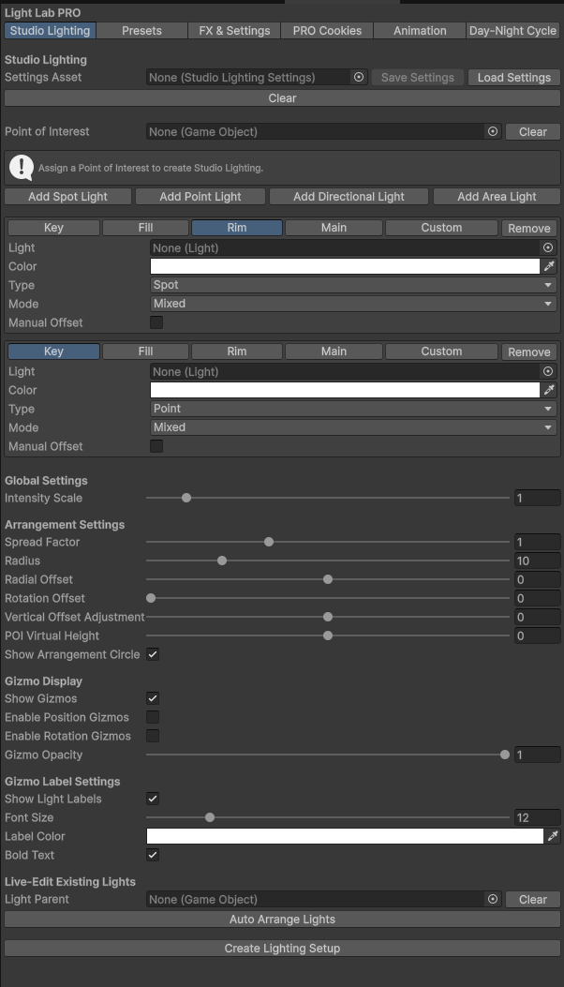
Task: Open object picker for Key light's Light field
Action: [x=548, y=371]
